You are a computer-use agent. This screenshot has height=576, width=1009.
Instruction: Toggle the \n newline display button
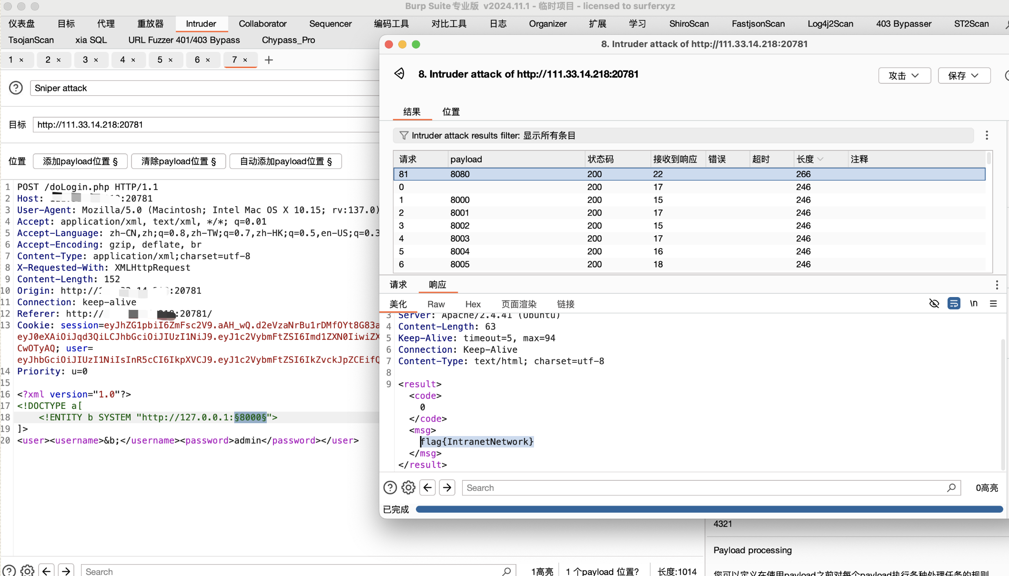[974, 304]
